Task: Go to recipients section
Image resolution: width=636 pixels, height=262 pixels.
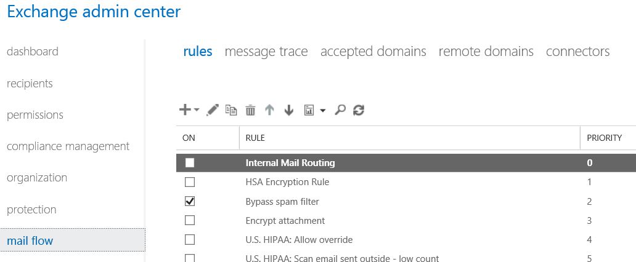Action: (x=30, y=84)
